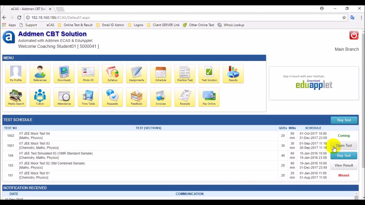Open the My Profile icon
Viewport: 365px width, 205px height.
click(16, 73)
